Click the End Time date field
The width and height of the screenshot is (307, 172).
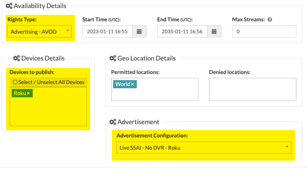(x=182, y=31)
